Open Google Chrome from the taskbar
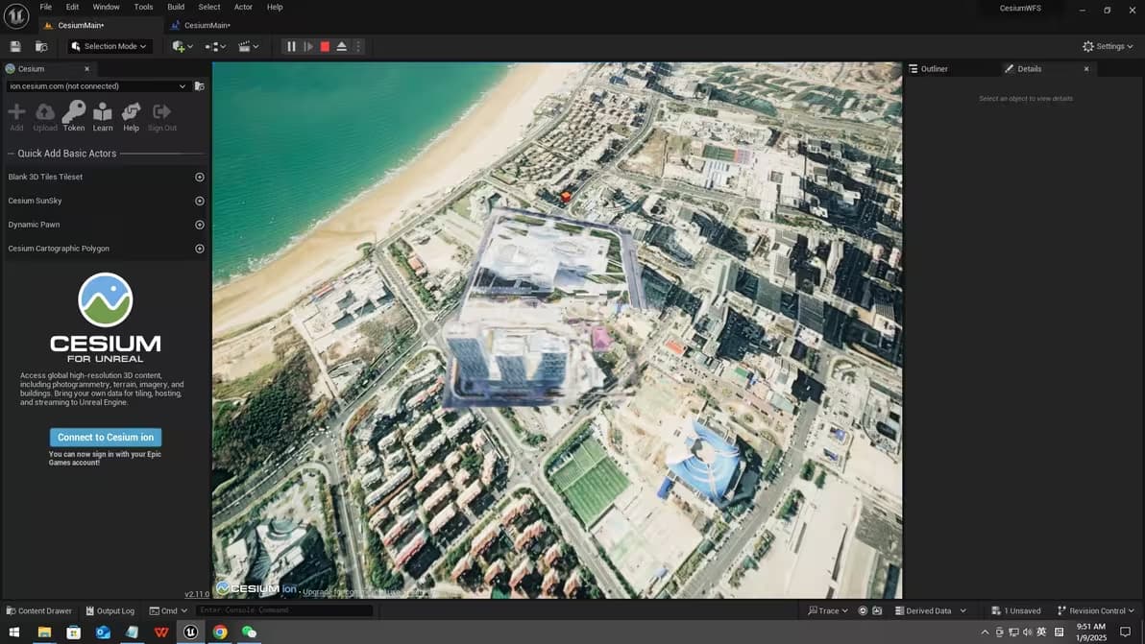 (220, 632)
